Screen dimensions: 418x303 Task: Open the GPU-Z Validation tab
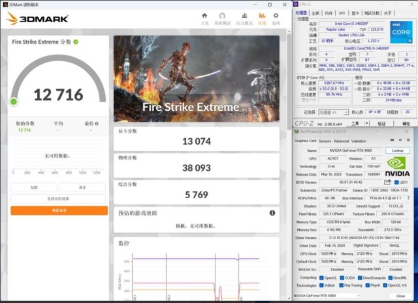pos(359,141)
